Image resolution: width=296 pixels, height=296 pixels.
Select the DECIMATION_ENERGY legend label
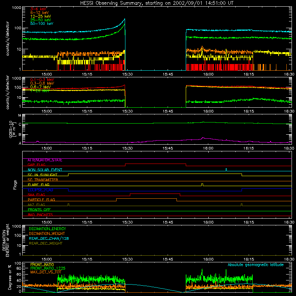point(47,229)
